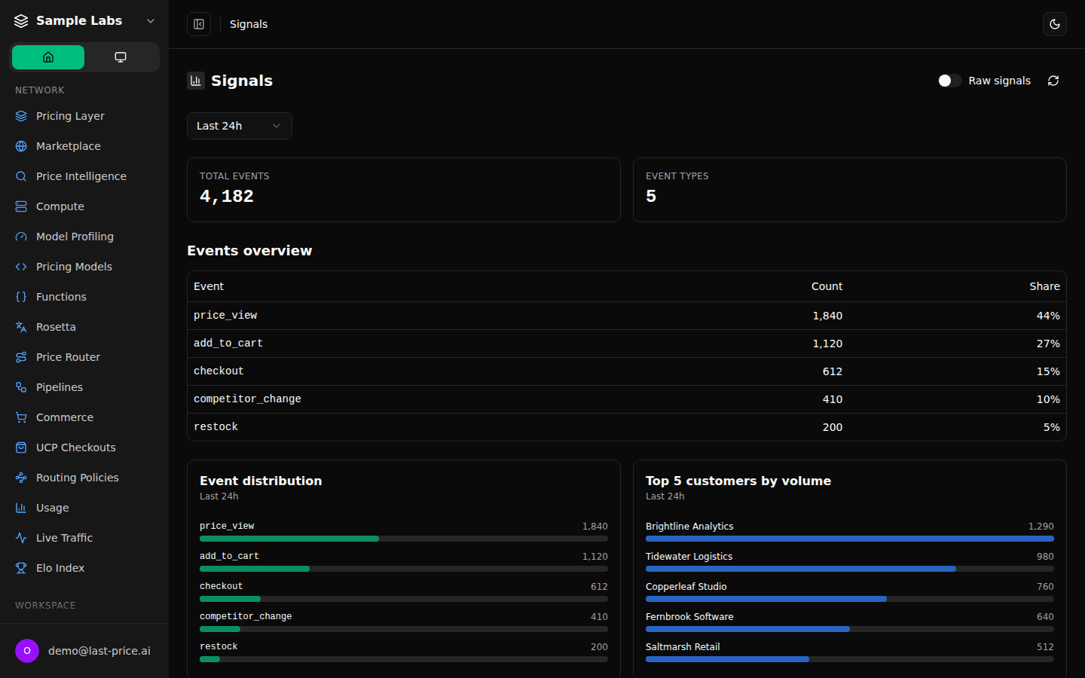
Task: Click Tidewater Logistics customer label
Action: point(689,557)
